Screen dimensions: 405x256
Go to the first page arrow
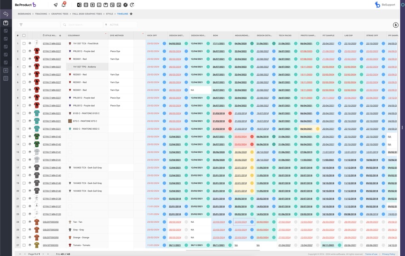pos(20,254)
